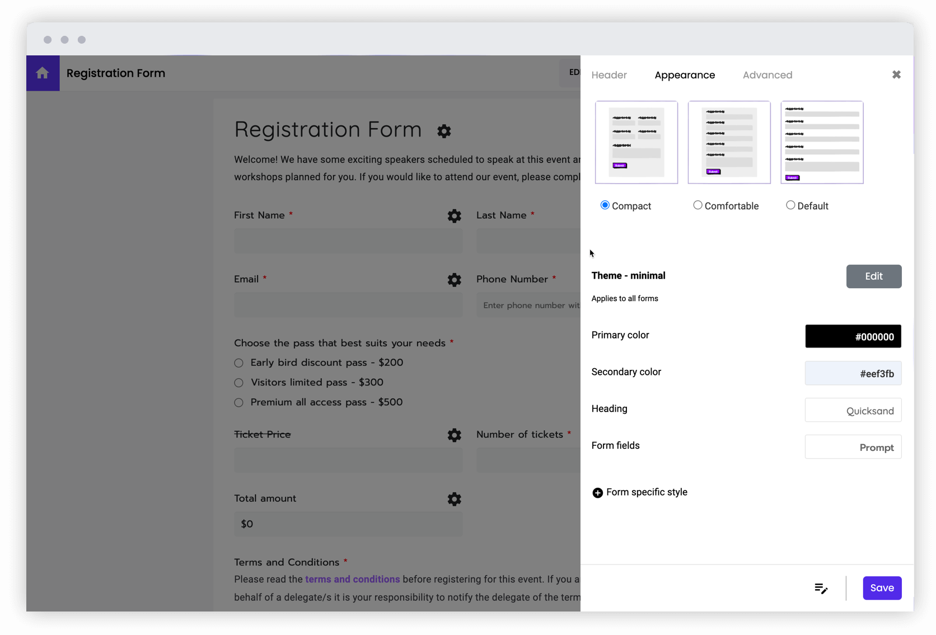Click the edit-note icon beside the Save button

tap(821, 588)
